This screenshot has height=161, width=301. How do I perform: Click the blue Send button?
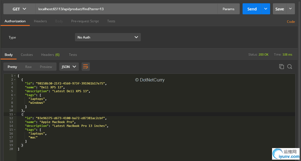pos(252,9)
